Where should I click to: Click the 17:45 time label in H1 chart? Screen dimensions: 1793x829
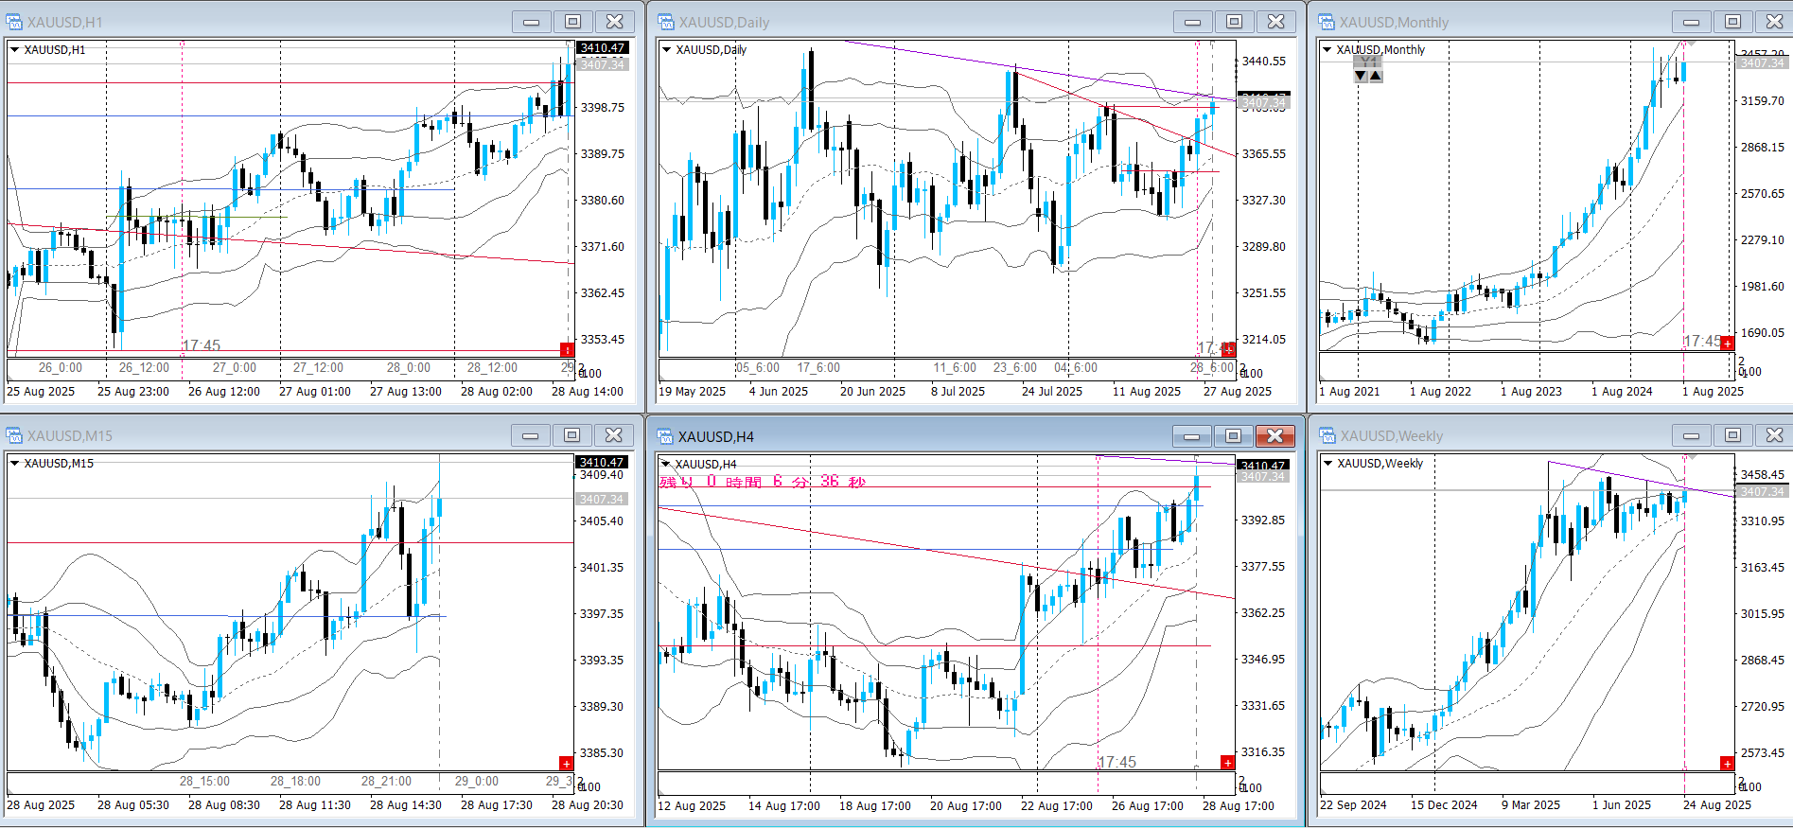pos(202,345)
